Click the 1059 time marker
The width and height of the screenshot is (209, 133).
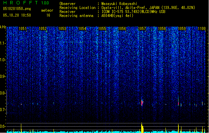[182, 28]
